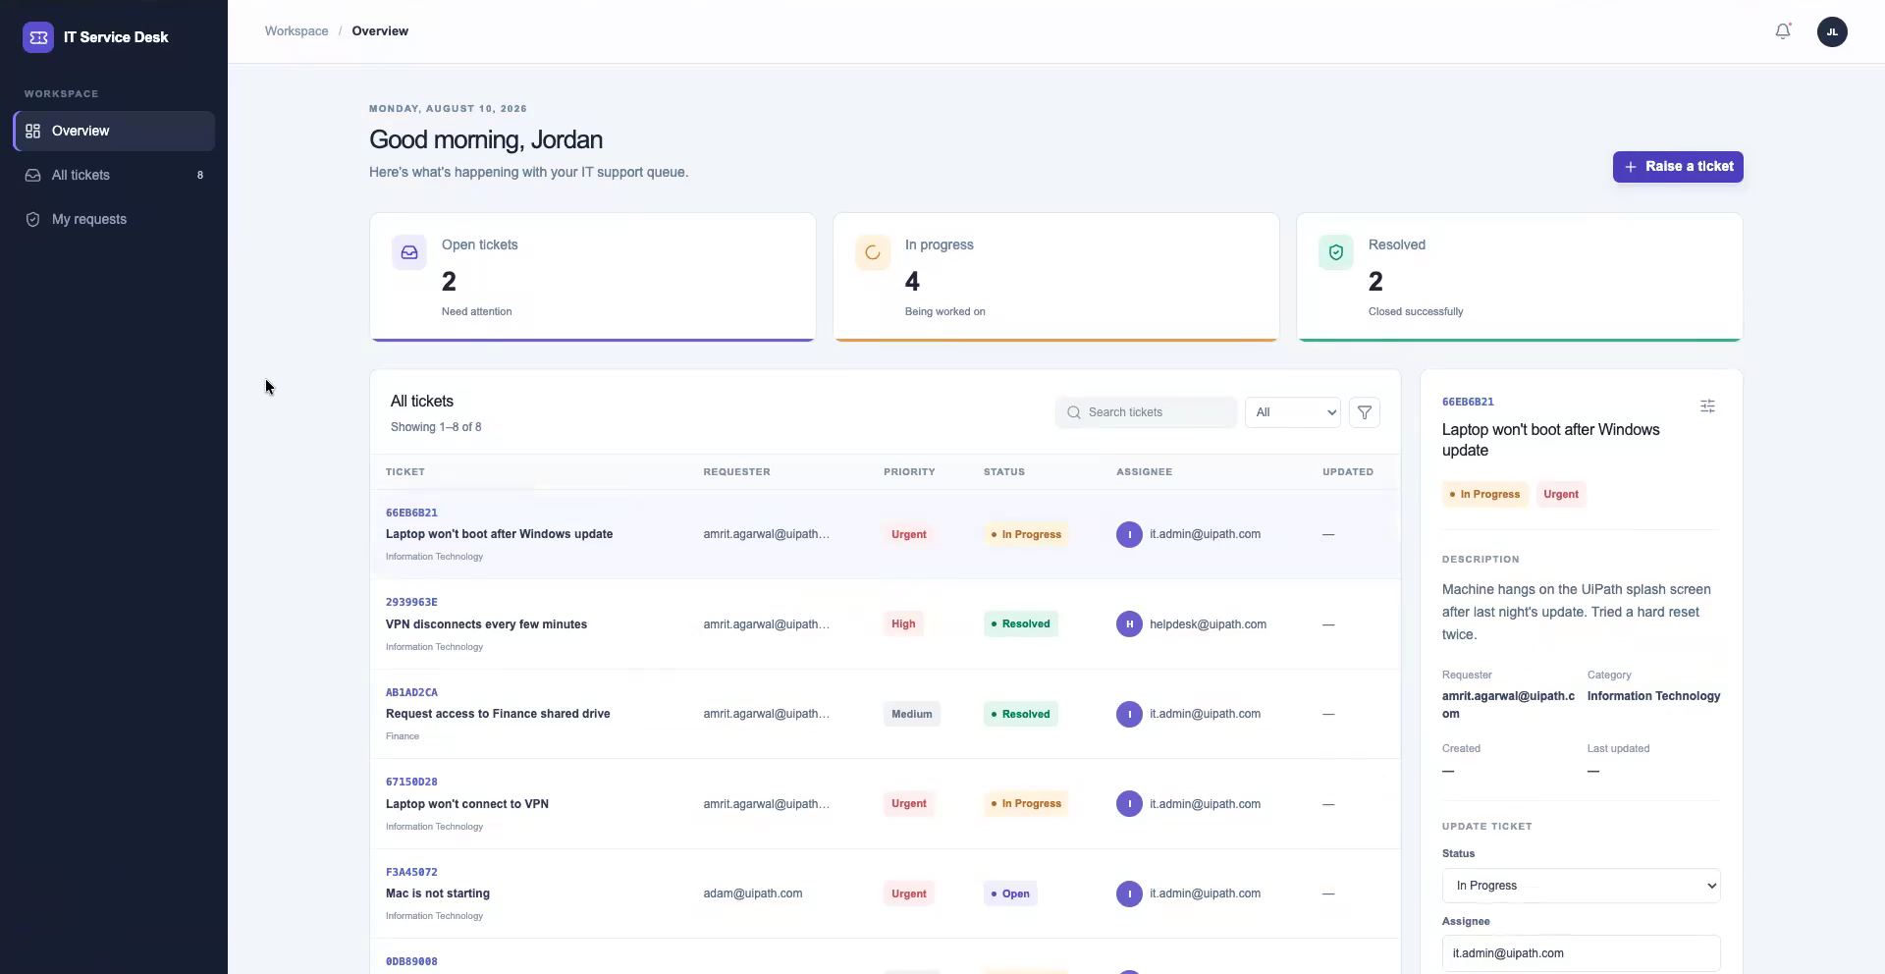The image size is (1885, 974).
Task: Expand the Status dropdown set to In Progress
Action: point(1581,886)
